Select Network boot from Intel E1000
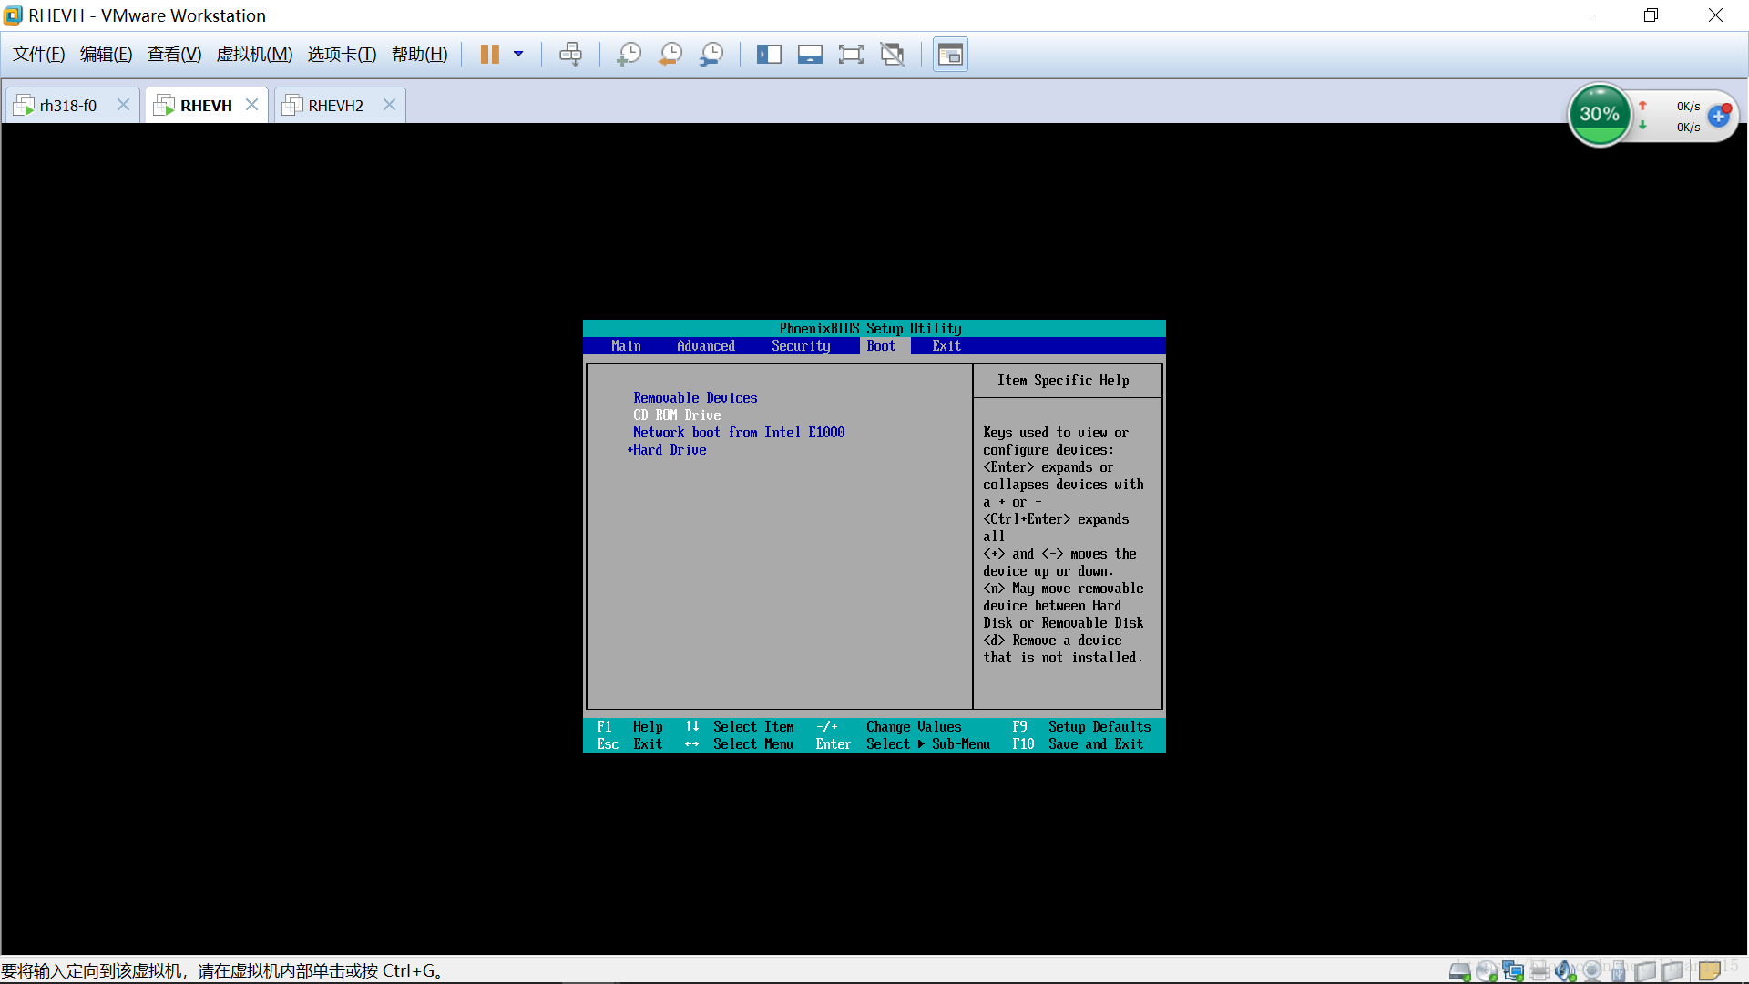Screen dimensions: 1749x984 (739, 433)
